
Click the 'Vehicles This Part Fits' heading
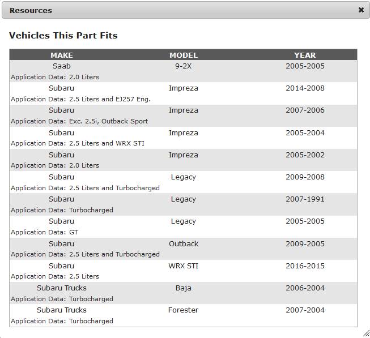(63, 35)
